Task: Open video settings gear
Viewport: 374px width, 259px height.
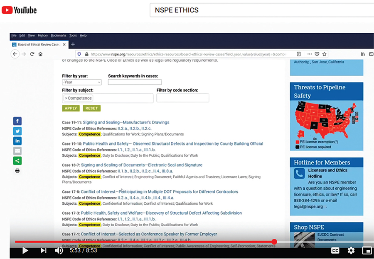Action: (351, 250)
